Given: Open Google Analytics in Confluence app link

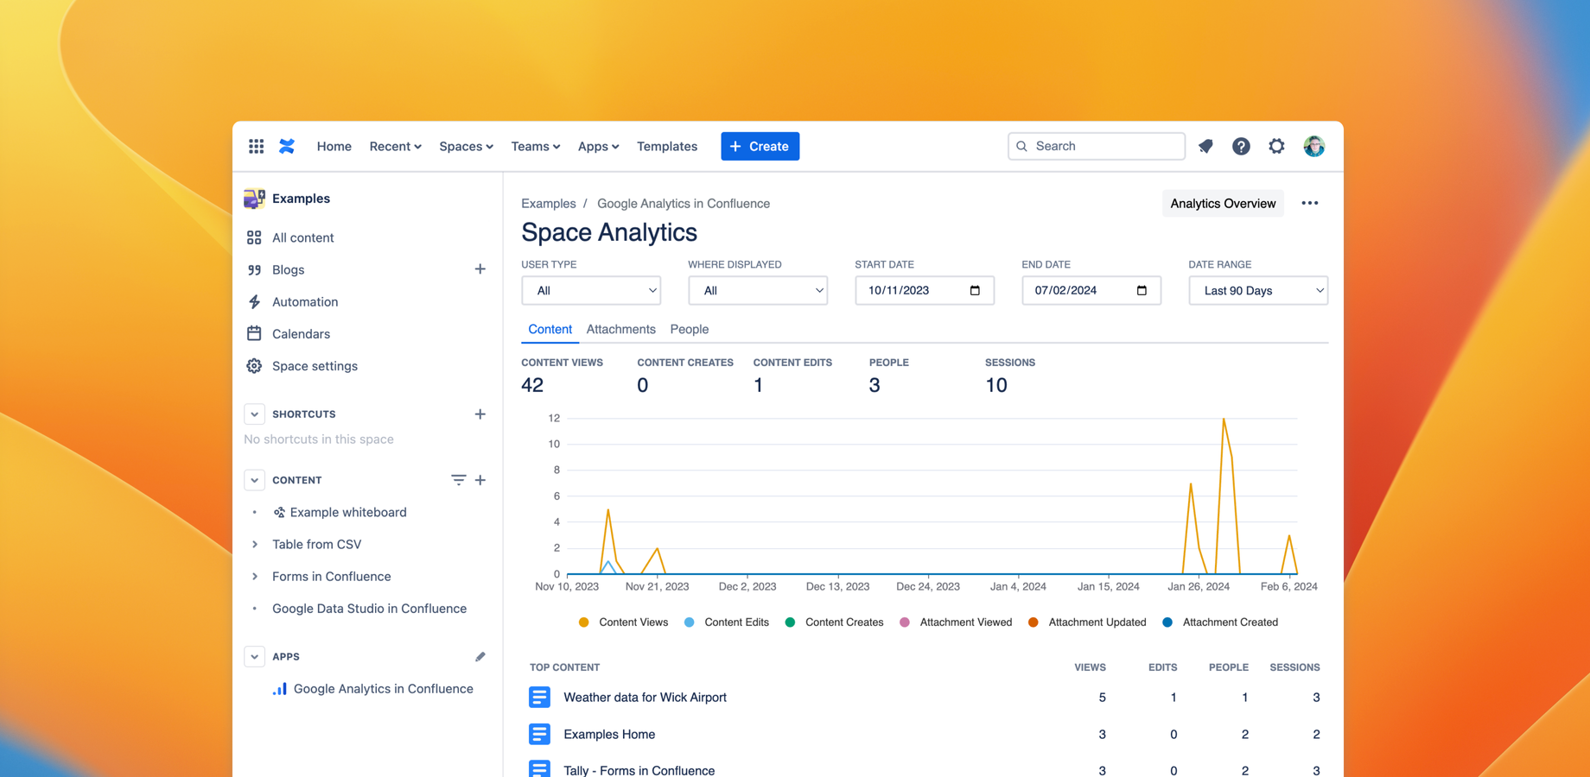Looking at the screenshot, I should pyautogui.click(x=383, y=689).
